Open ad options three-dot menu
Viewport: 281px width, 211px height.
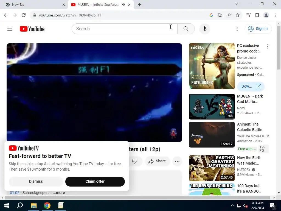(268, 46)
